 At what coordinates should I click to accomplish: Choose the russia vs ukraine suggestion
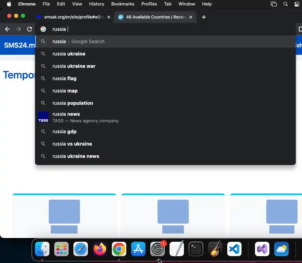point(165,144)
